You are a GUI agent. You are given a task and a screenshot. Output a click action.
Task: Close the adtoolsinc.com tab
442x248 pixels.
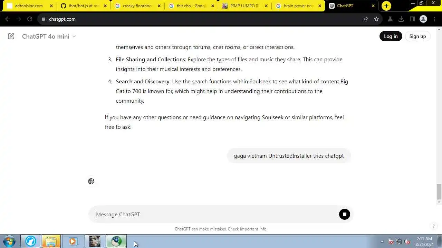pos(51,6)
